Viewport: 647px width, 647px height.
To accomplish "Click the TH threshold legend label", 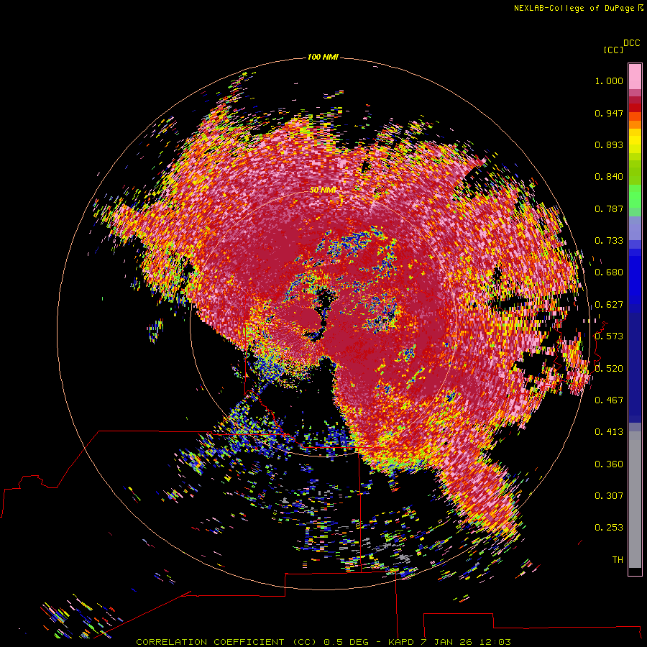I will coord(618,560).
